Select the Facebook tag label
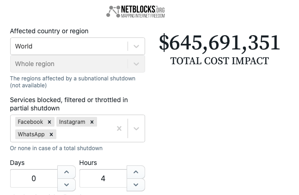 [31, 122]
